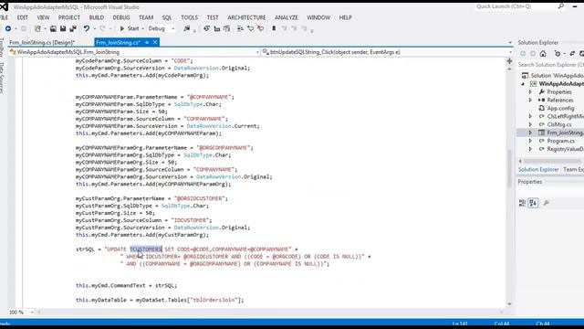584x329 pixels.
Task: Click the comment-out lines toolbar icon
Action: click(x=250, y=28)
